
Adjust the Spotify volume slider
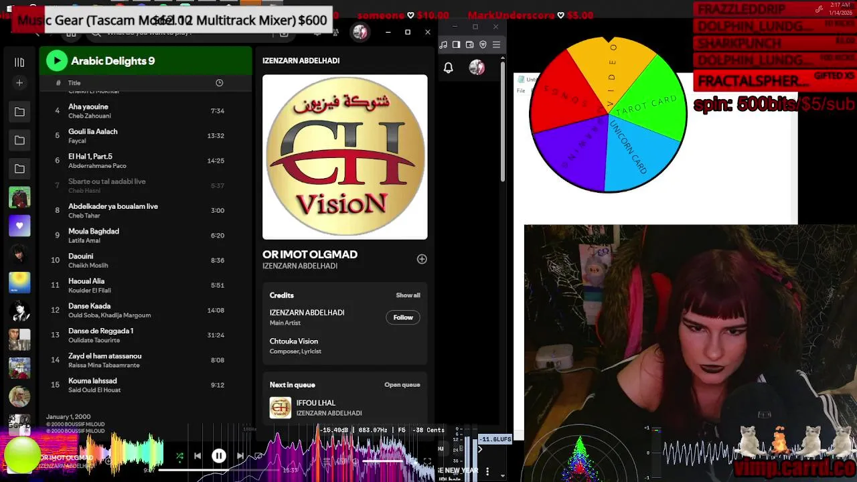click(x=382, y=461)
